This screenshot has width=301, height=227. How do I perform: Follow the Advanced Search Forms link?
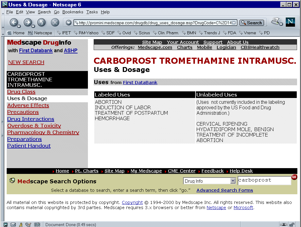pos(225,190)
